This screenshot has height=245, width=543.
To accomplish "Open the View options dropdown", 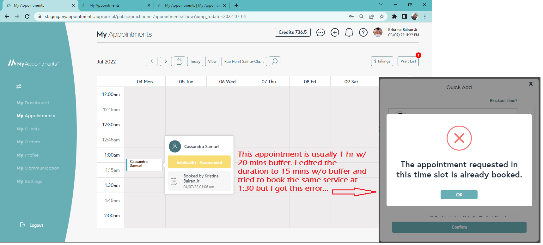I will [x=212, y=62].
